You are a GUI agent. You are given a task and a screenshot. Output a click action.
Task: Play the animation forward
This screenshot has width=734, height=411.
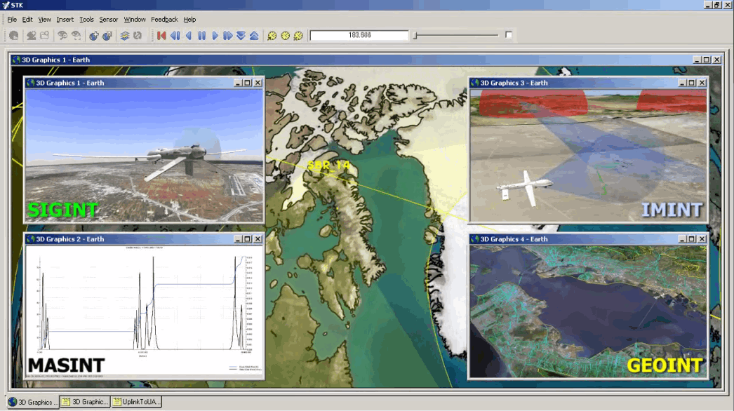pyautogui.click(x=215, y=36)
